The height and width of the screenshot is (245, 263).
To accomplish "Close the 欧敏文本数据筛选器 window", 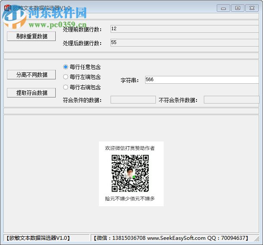I will click(x=252, y=8).
